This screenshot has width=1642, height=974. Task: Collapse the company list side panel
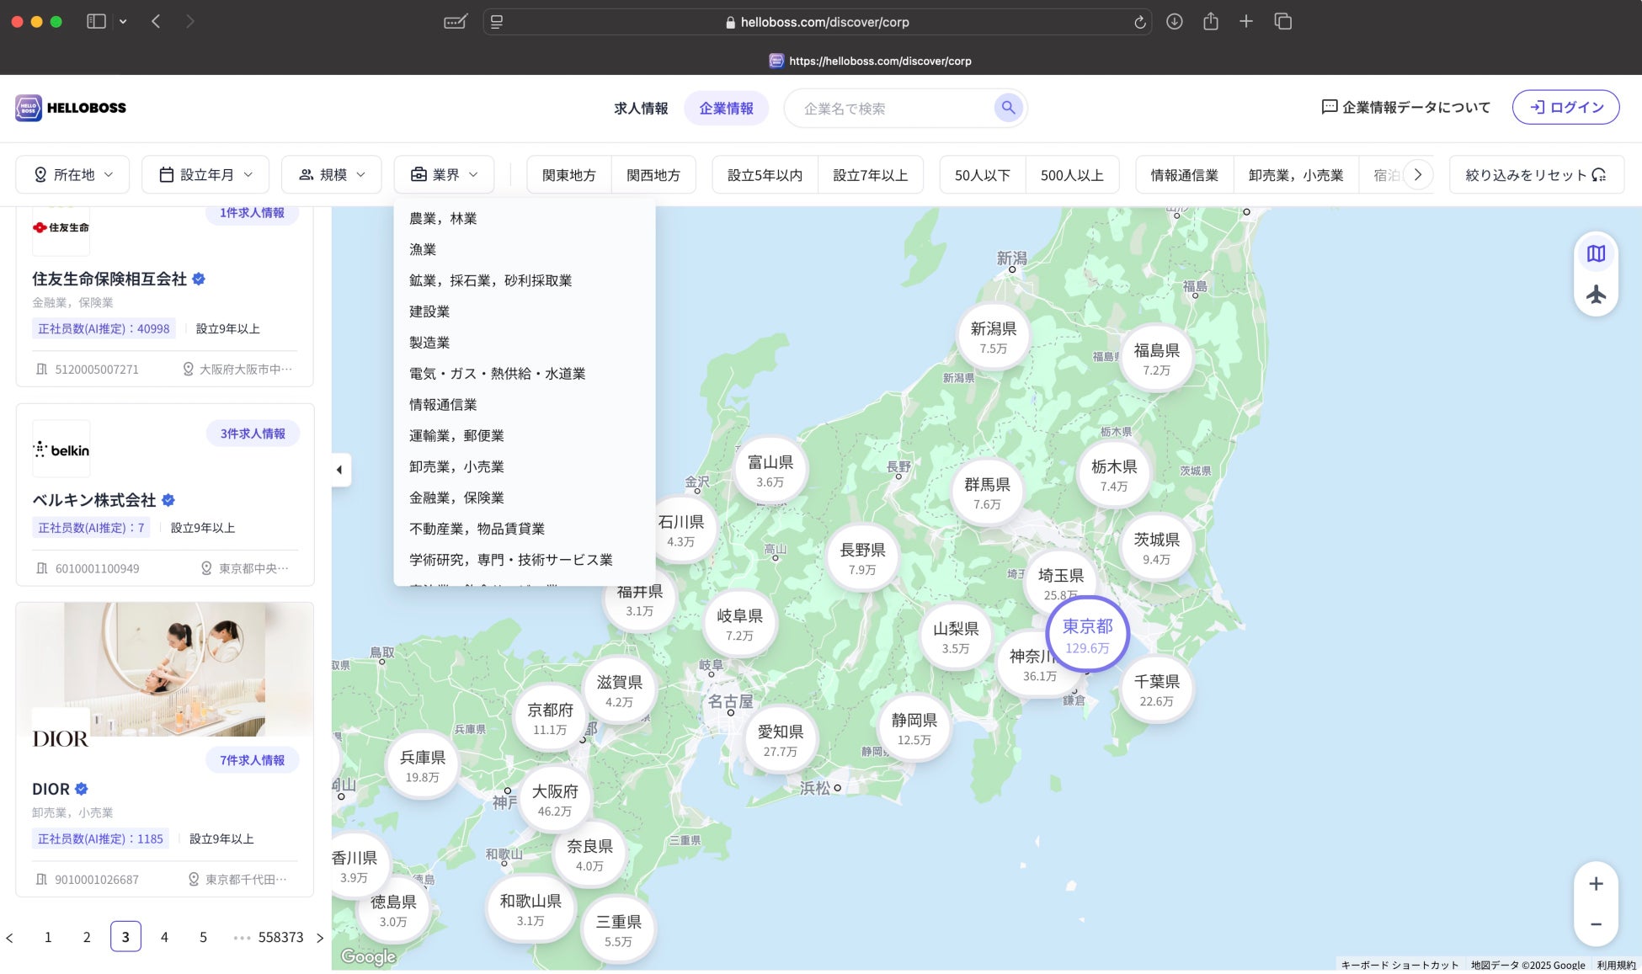[x=339, y=470]
